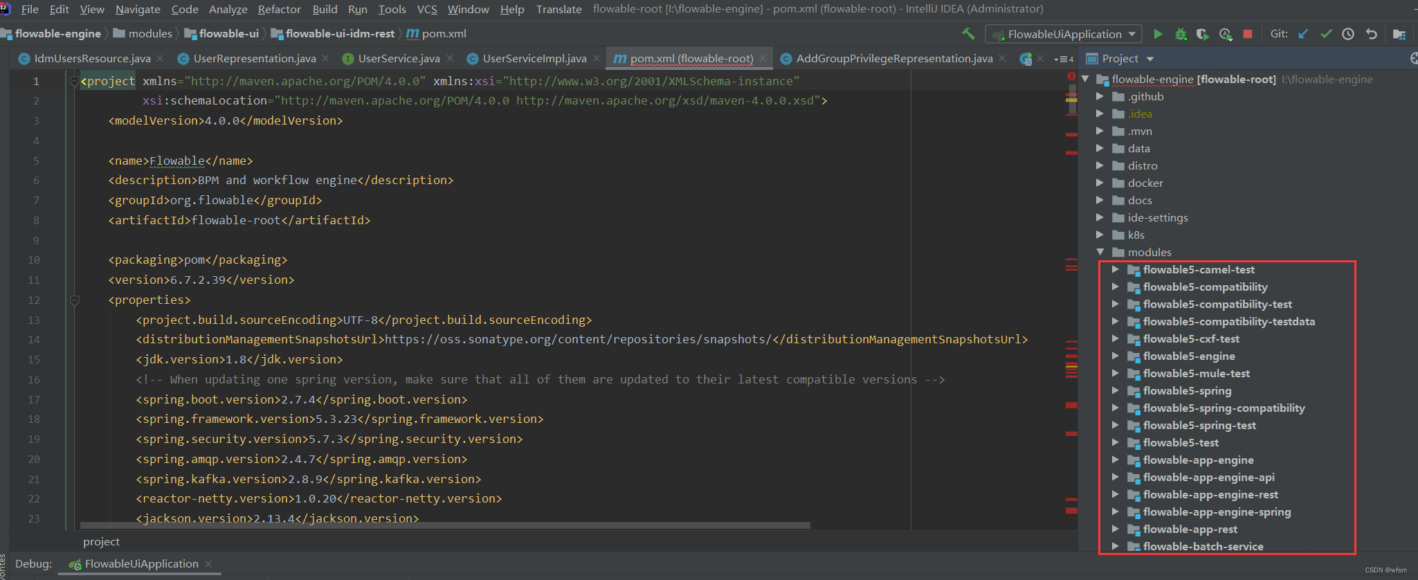Stop the running application with the red square
The height and width of the screenshot is (580, 1418).
1248,34
